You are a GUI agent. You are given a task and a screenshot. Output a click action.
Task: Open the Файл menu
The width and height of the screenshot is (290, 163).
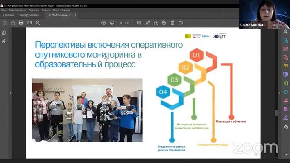click(x=4, y=10)
